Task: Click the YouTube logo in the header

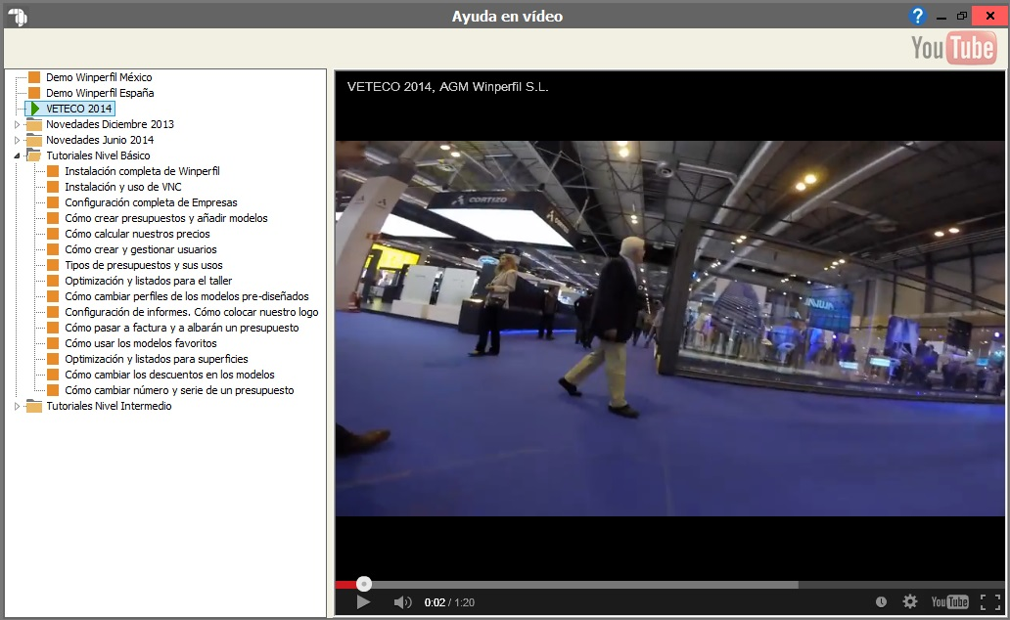Action: [953, 48]
